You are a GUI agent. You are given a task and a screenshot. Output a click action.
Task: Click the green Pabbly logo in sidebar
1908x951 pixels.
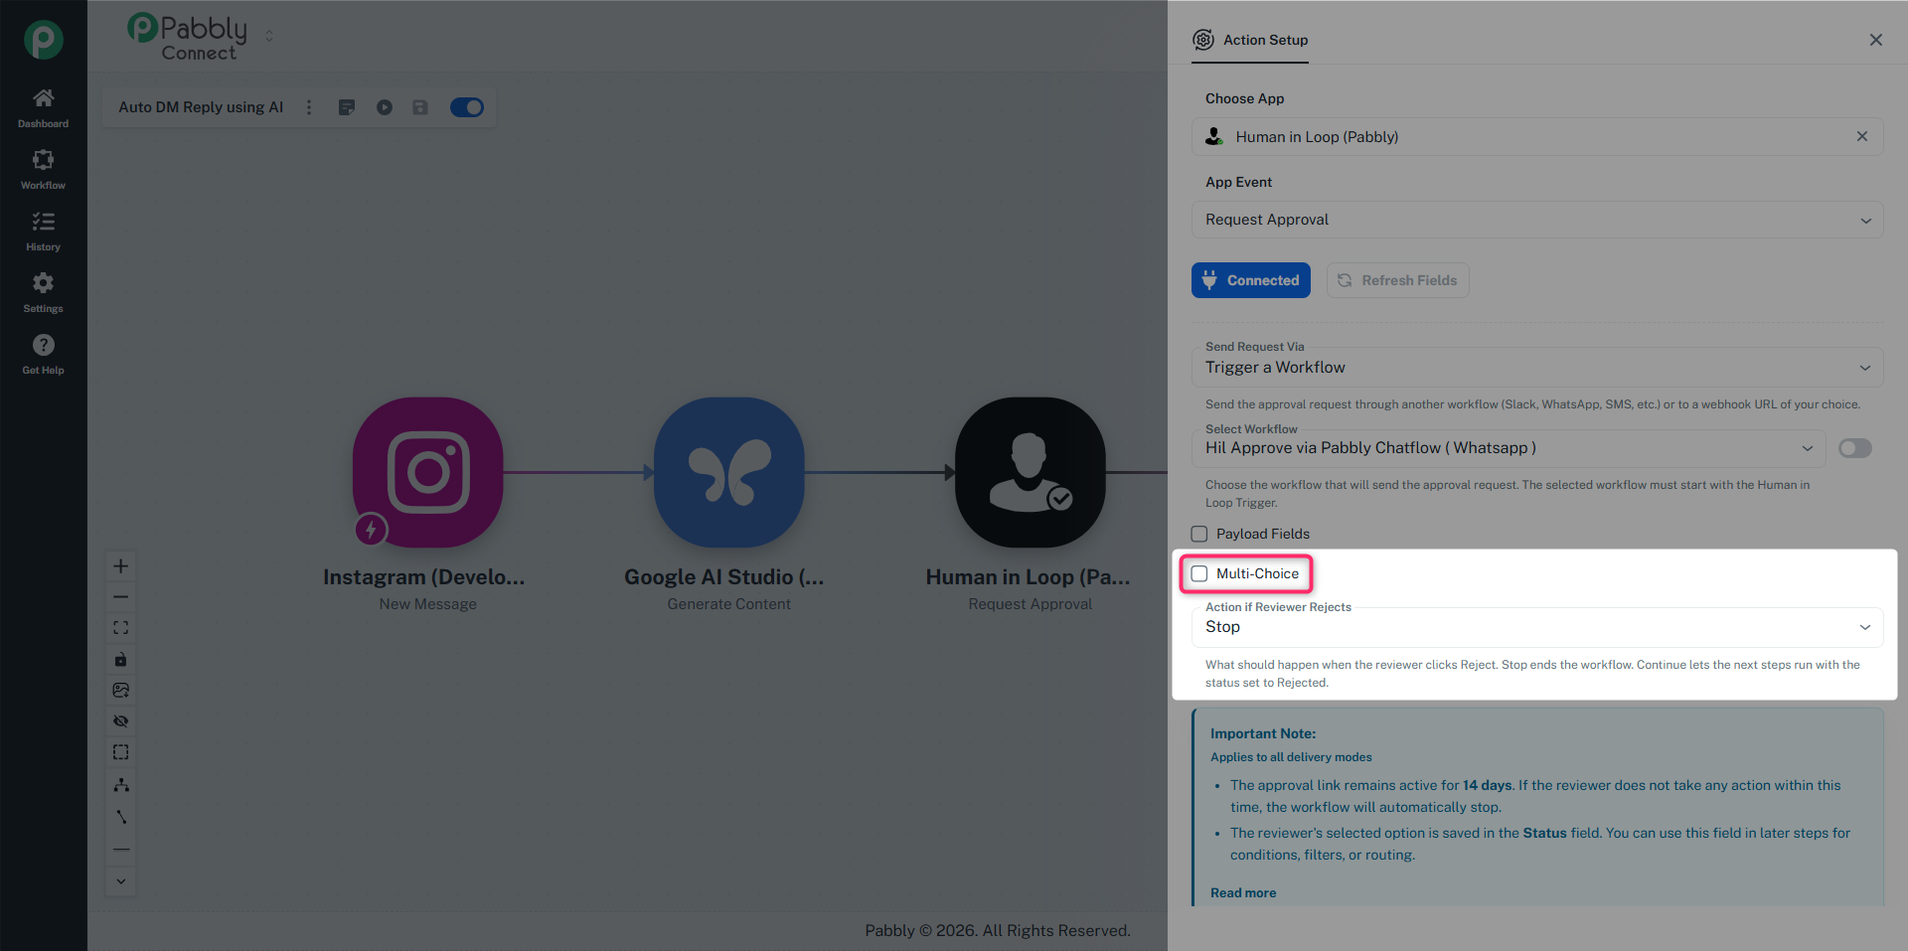coord(44,40)
